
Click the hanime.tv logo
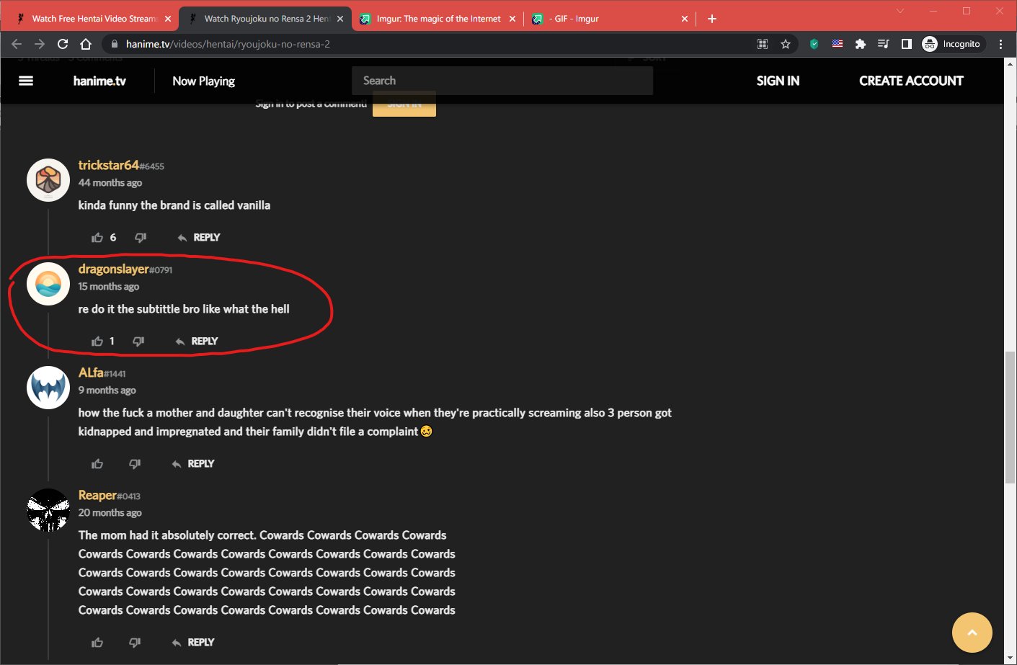[x=99, y=81]
